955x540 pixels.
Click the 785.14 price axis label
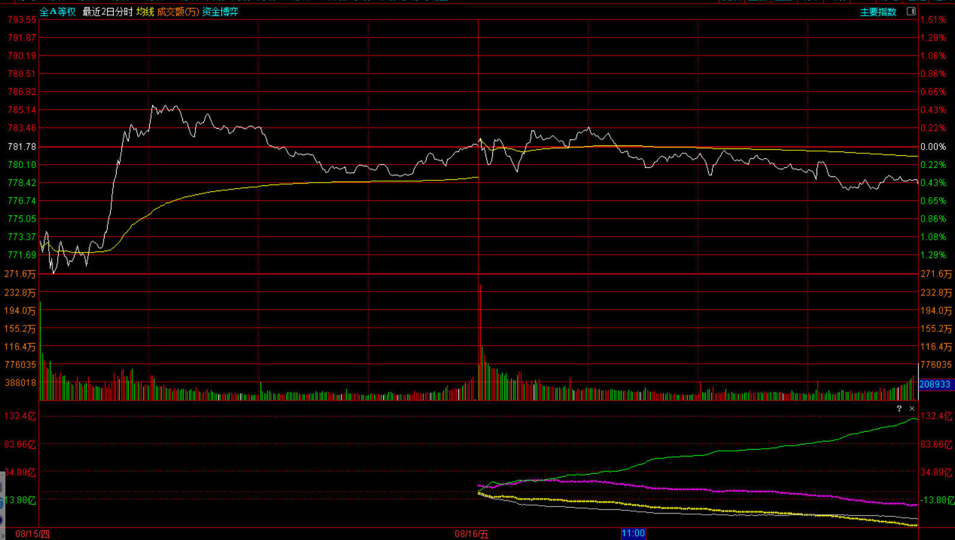tap(22, 110)
